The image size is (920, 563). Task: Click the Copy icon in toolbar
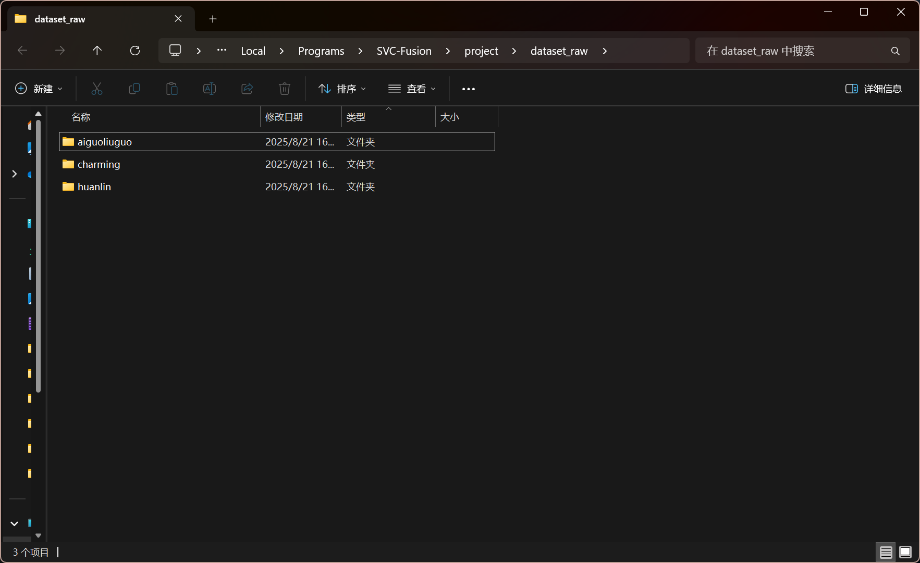(134, 89)
